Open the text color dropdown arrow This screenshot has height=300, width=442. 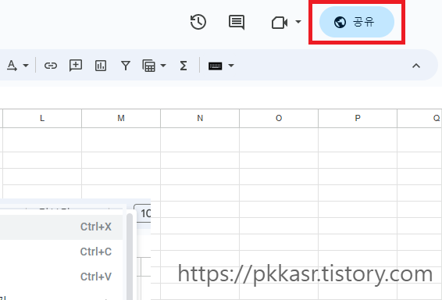[26, 66]
